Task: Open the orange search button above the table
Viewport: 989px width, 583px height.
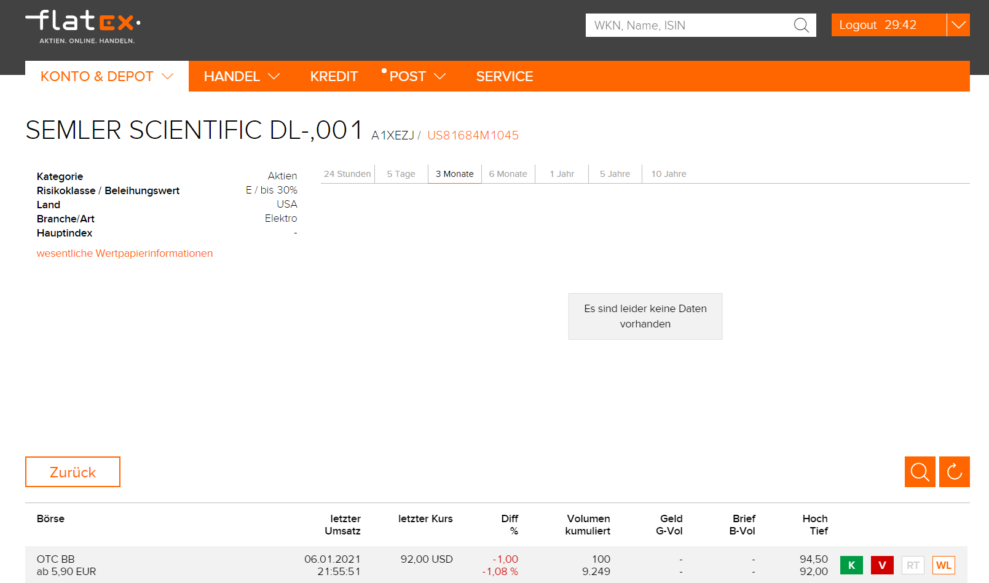Action: coord(920,472)
